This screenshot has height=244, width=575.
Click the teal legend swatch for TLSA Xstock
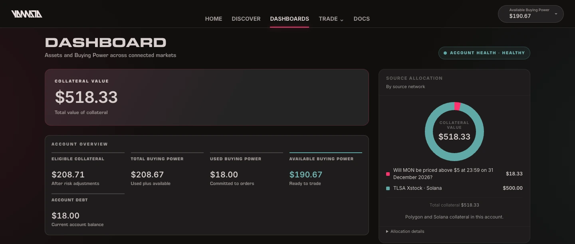[388, 188]
